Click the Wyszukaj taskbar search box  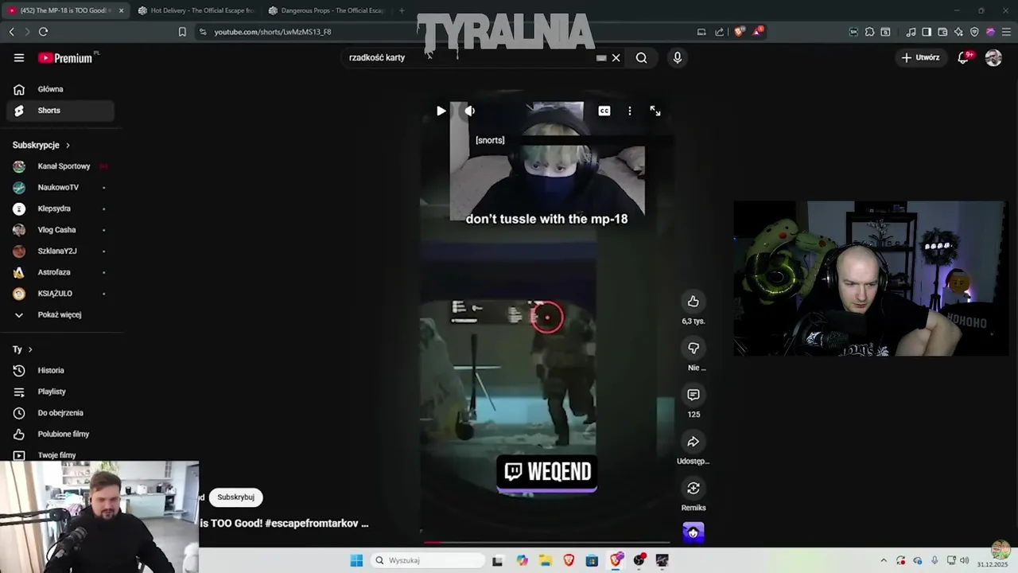(429, 560)
